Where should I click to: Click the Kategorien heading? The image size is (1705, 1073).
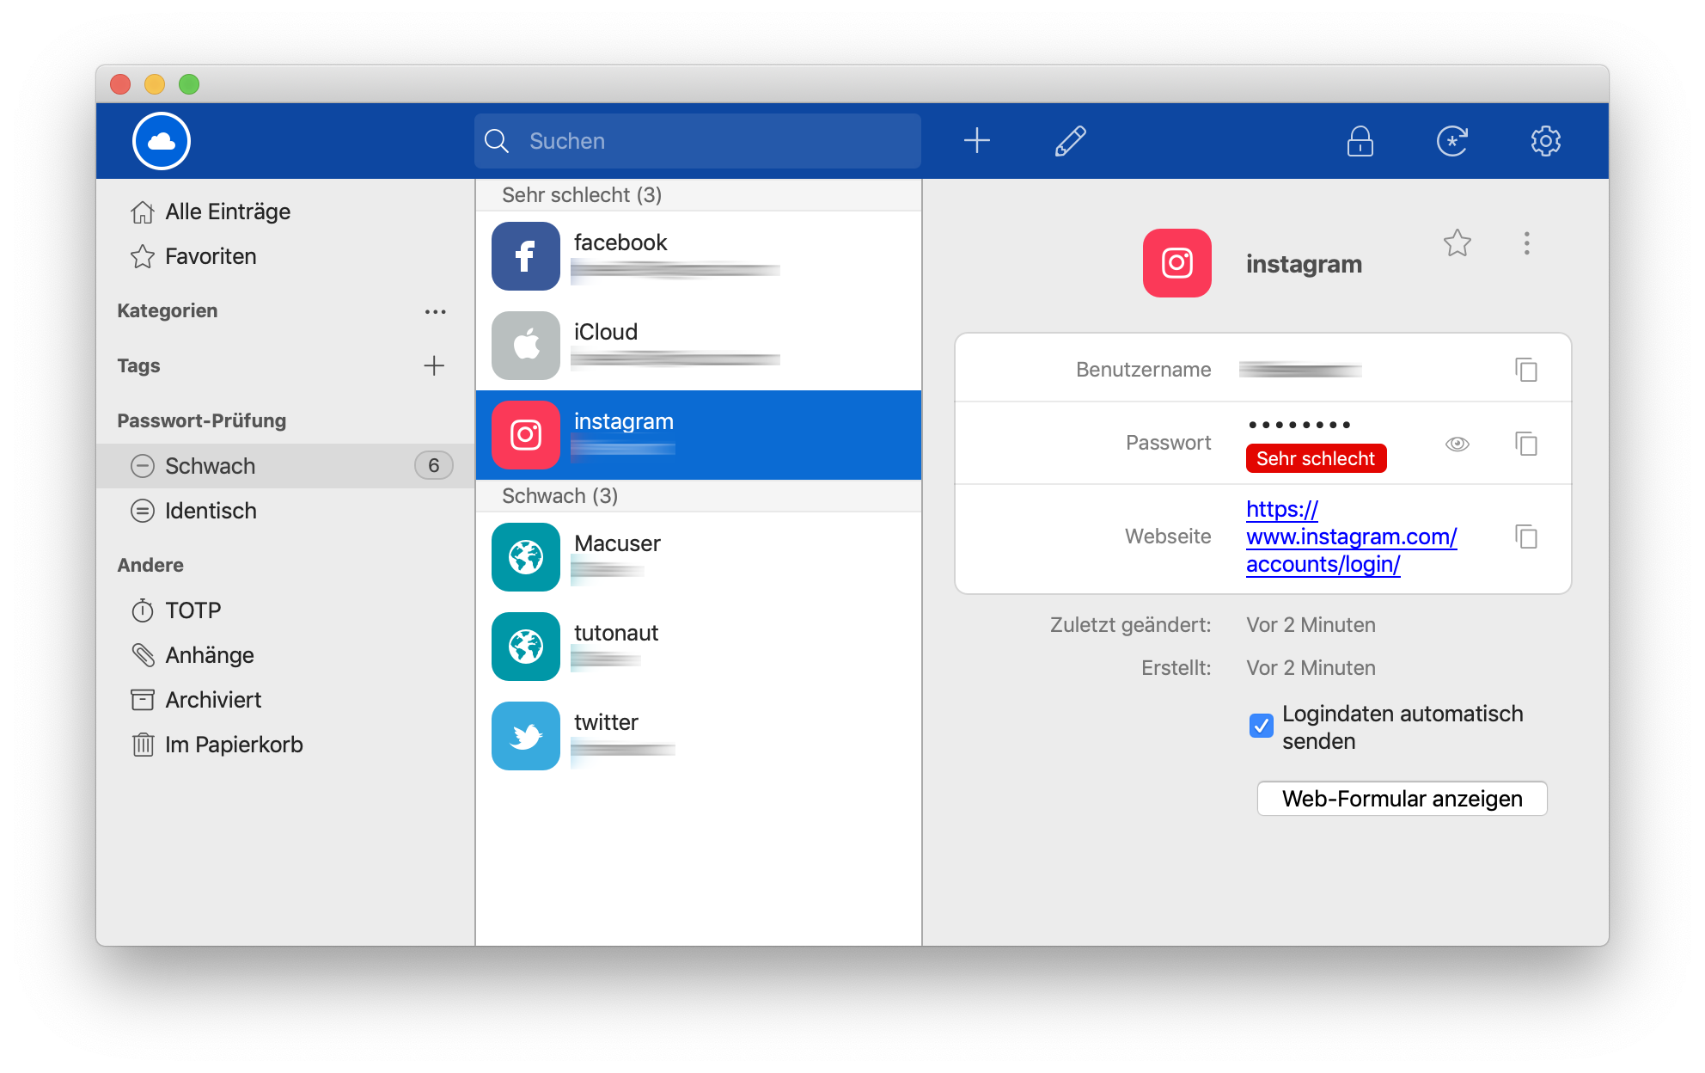(168, 311)
